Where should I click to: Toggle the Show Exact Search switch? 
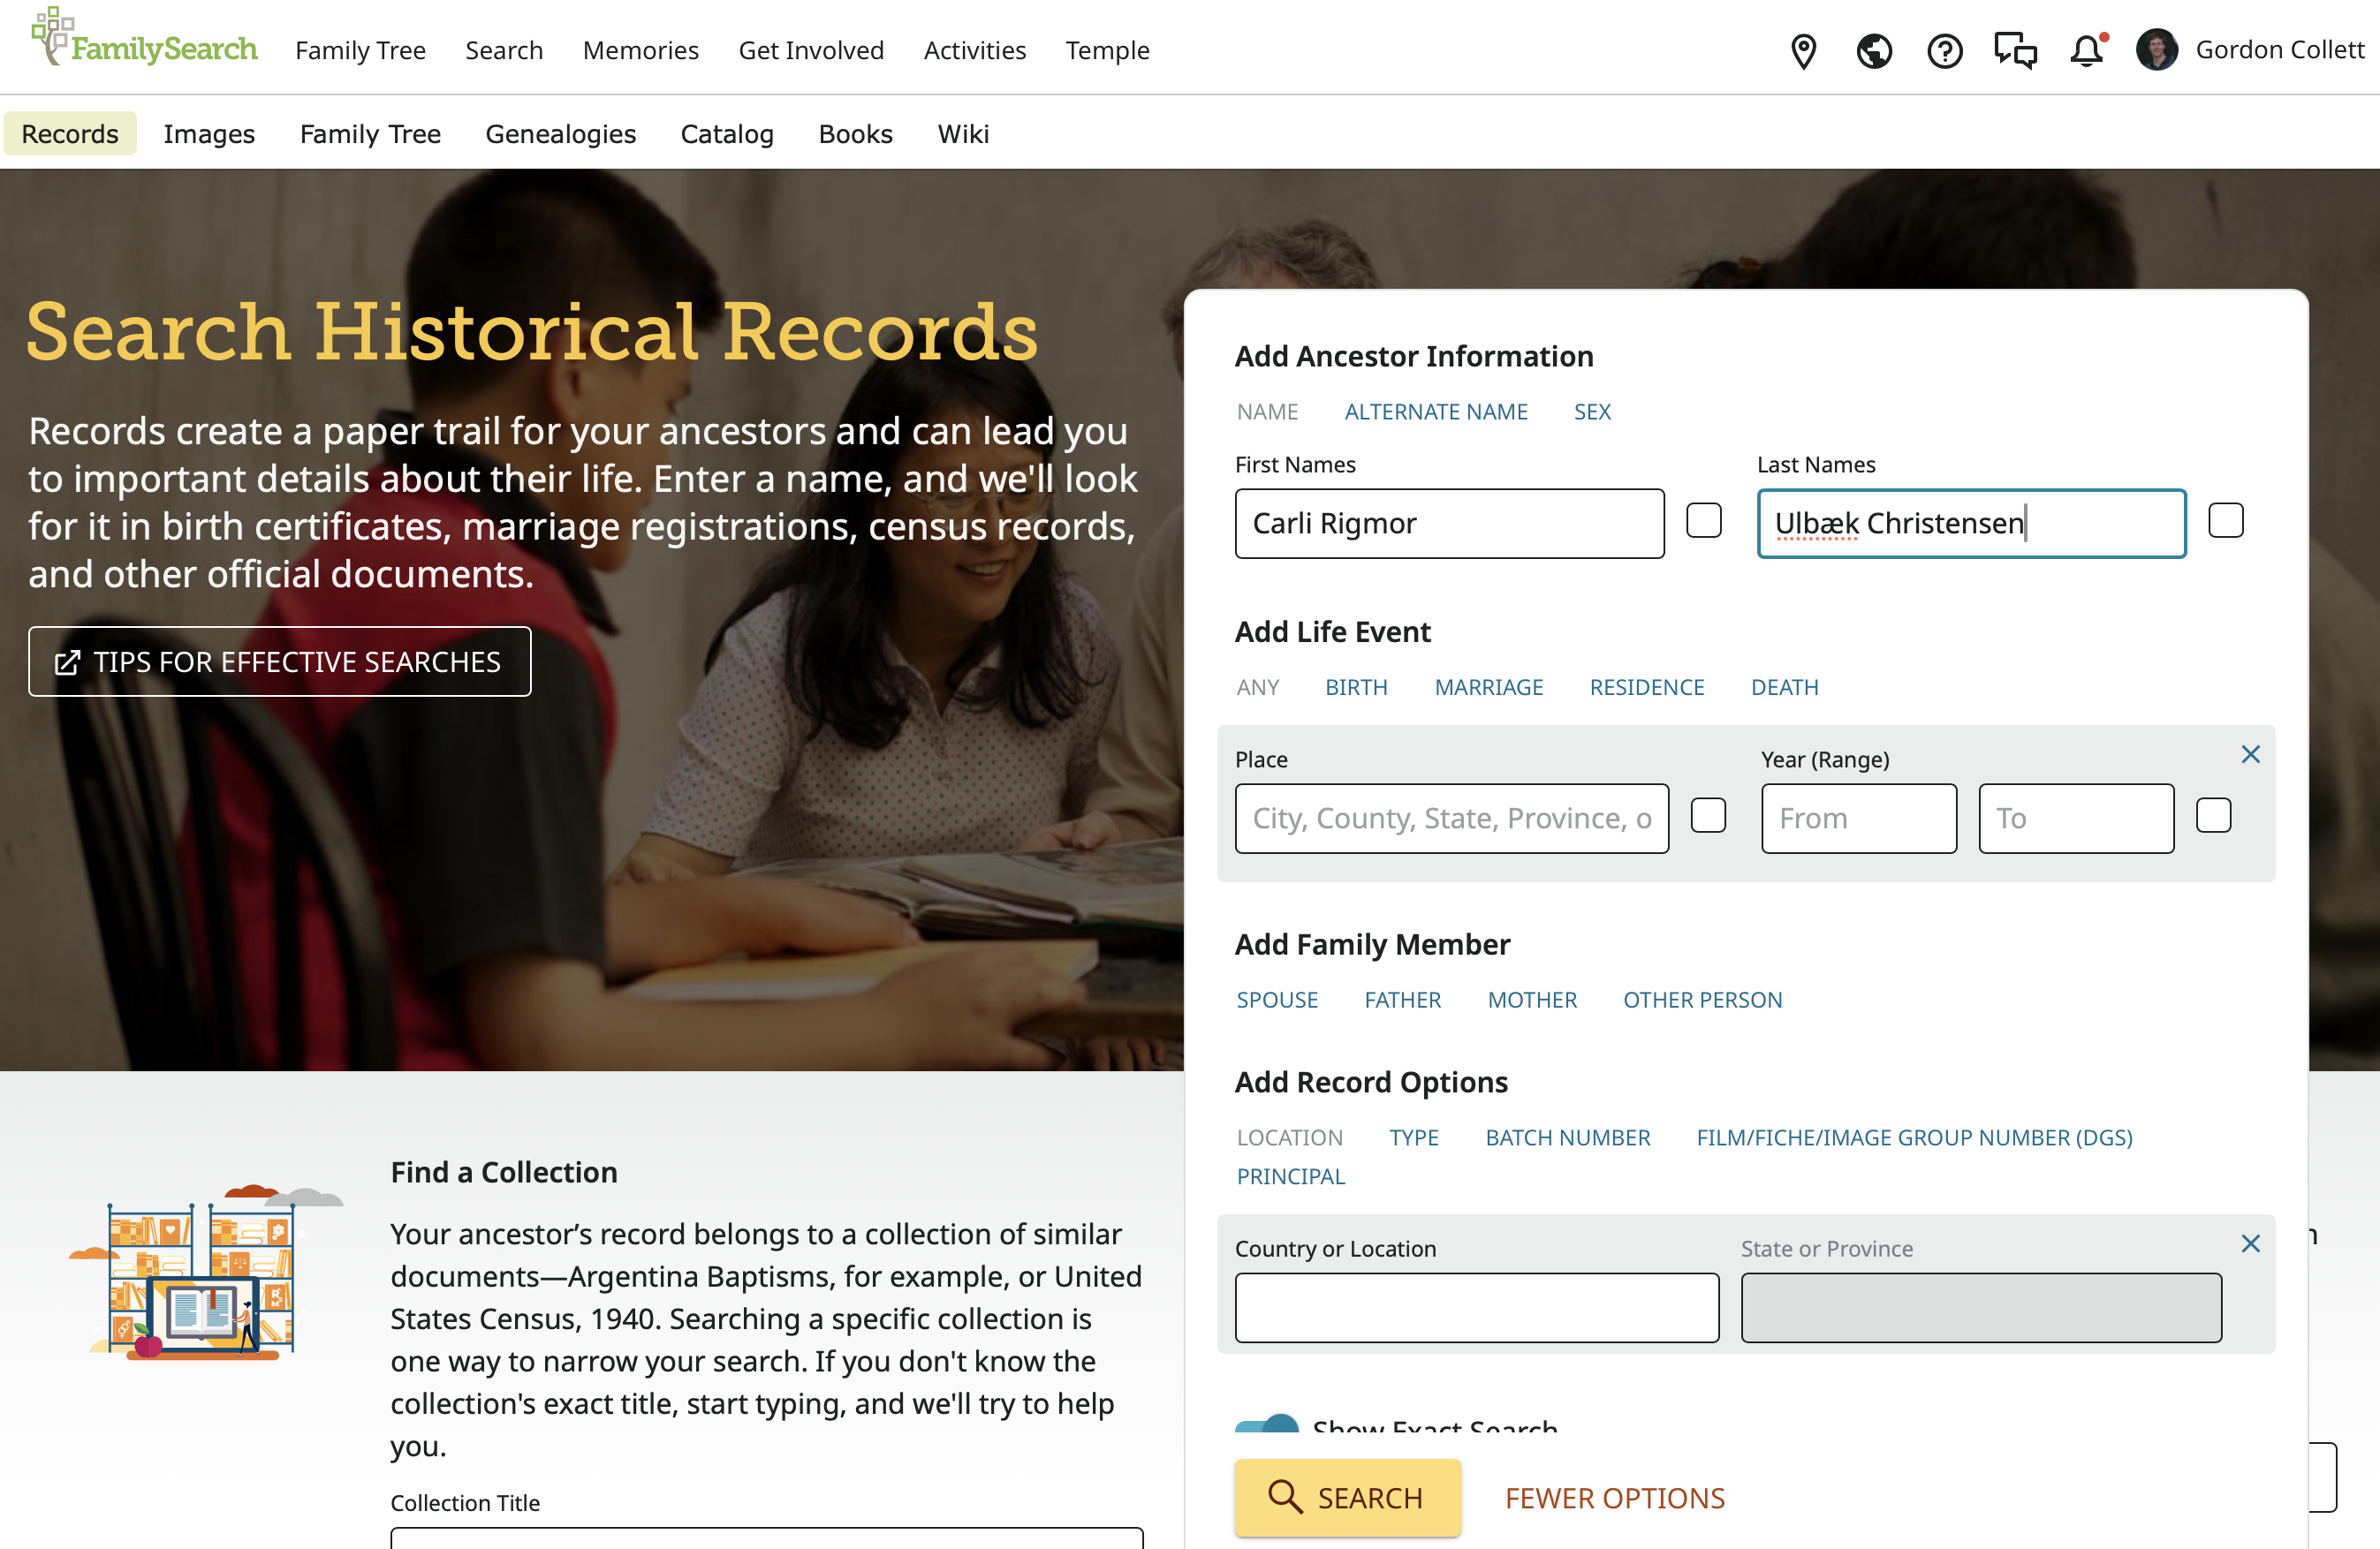click(x=1267, y=1423)
